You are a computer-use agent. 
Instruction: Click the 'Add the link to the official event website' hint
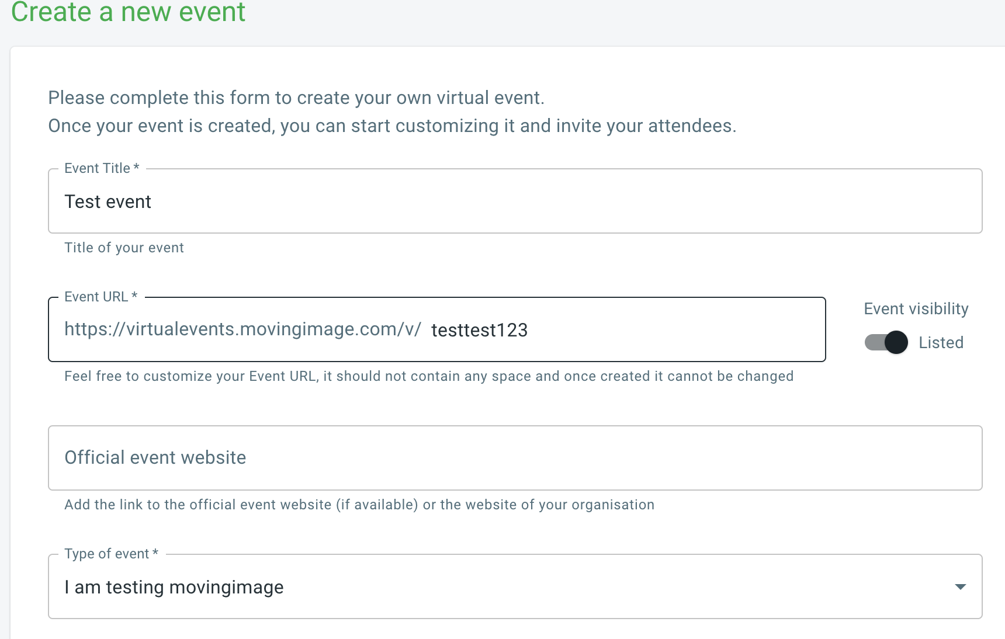pos(359,505)
